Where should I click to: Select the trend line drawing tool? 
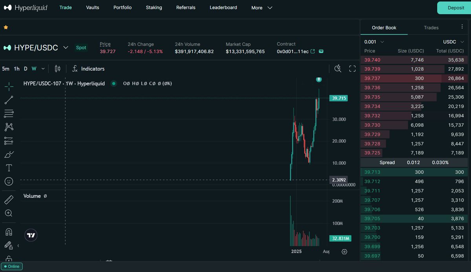(x=8, y=100)
